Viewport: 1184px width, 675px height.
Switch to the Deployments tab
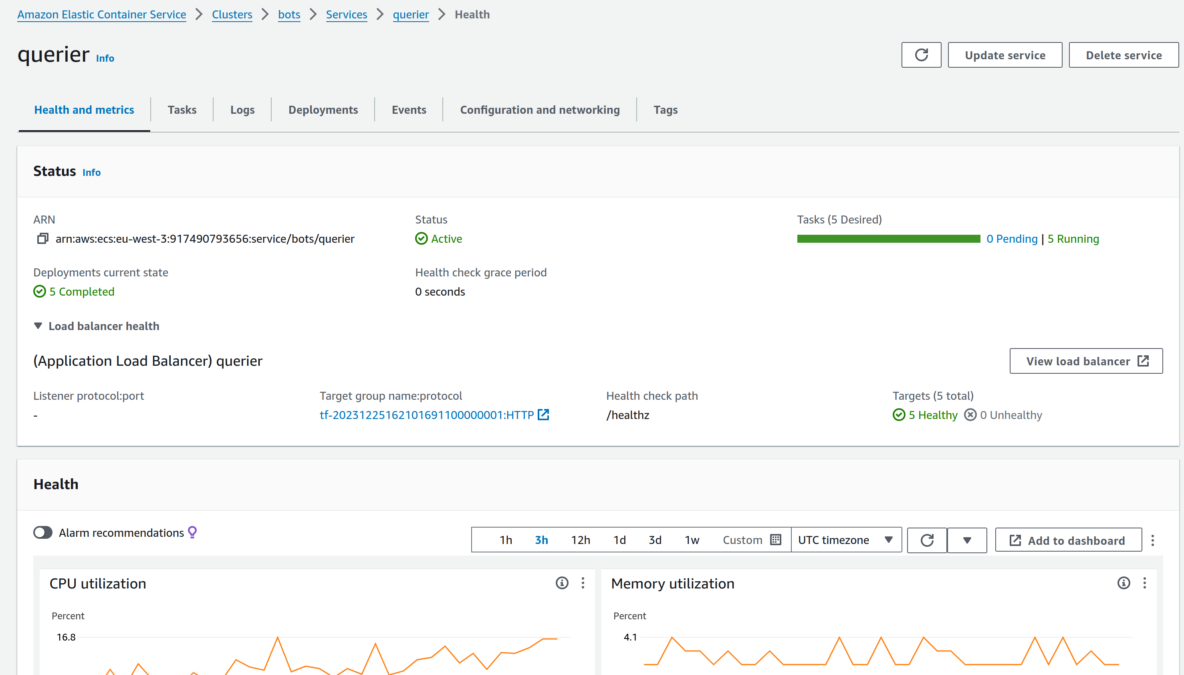(323, 110)
